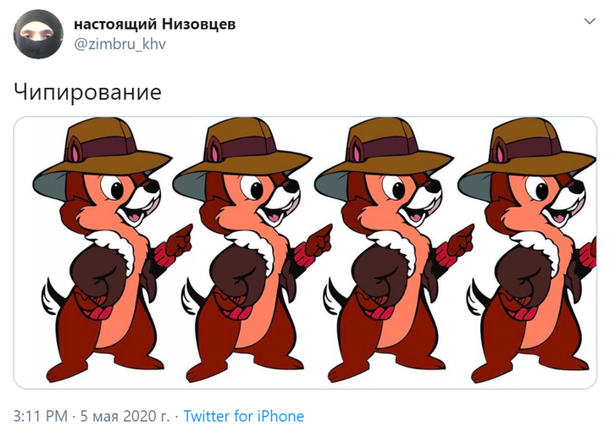Image resolution: width=610 pixels, height=432 pixels.
Task: Click the second chipmunk in the image
Action: point(252,251)
